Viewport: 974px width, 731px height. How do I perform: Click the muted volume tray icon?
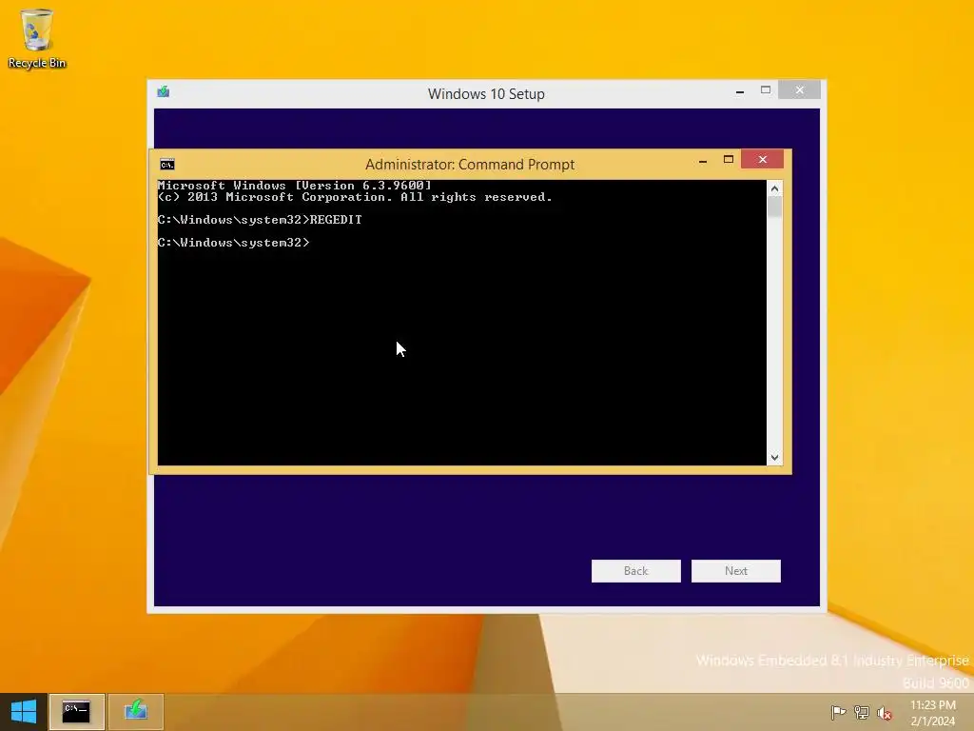tap(885, 713)
